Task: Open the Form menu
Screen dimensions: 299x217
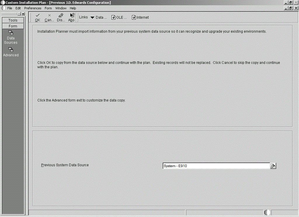Action: [x=48, y=8]
